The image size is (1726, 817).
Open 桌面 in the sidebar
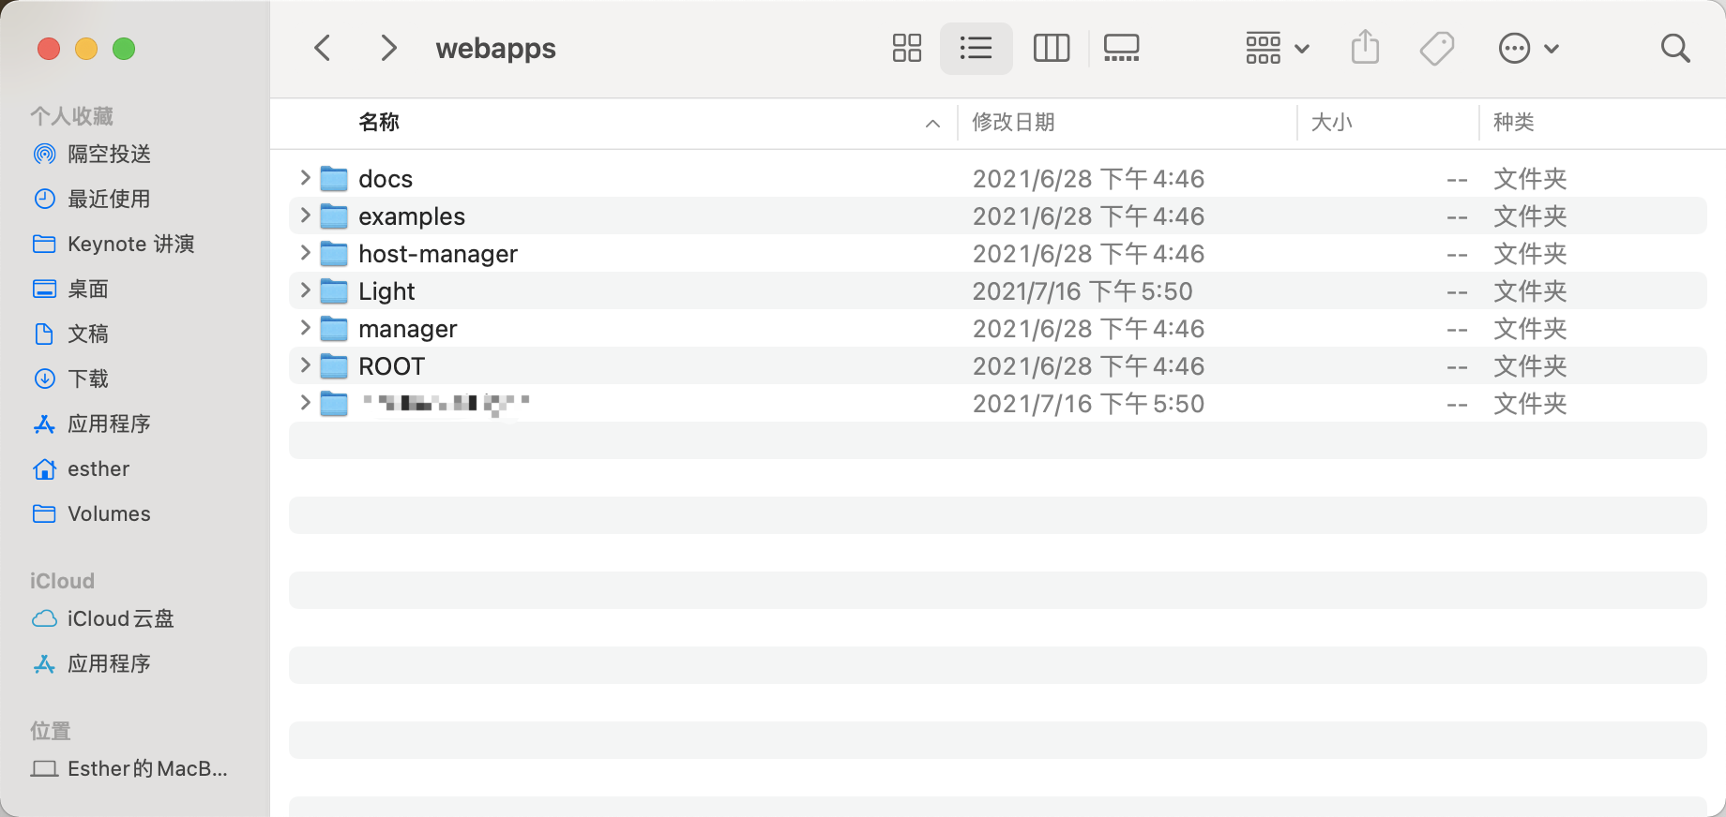(71, 289)
